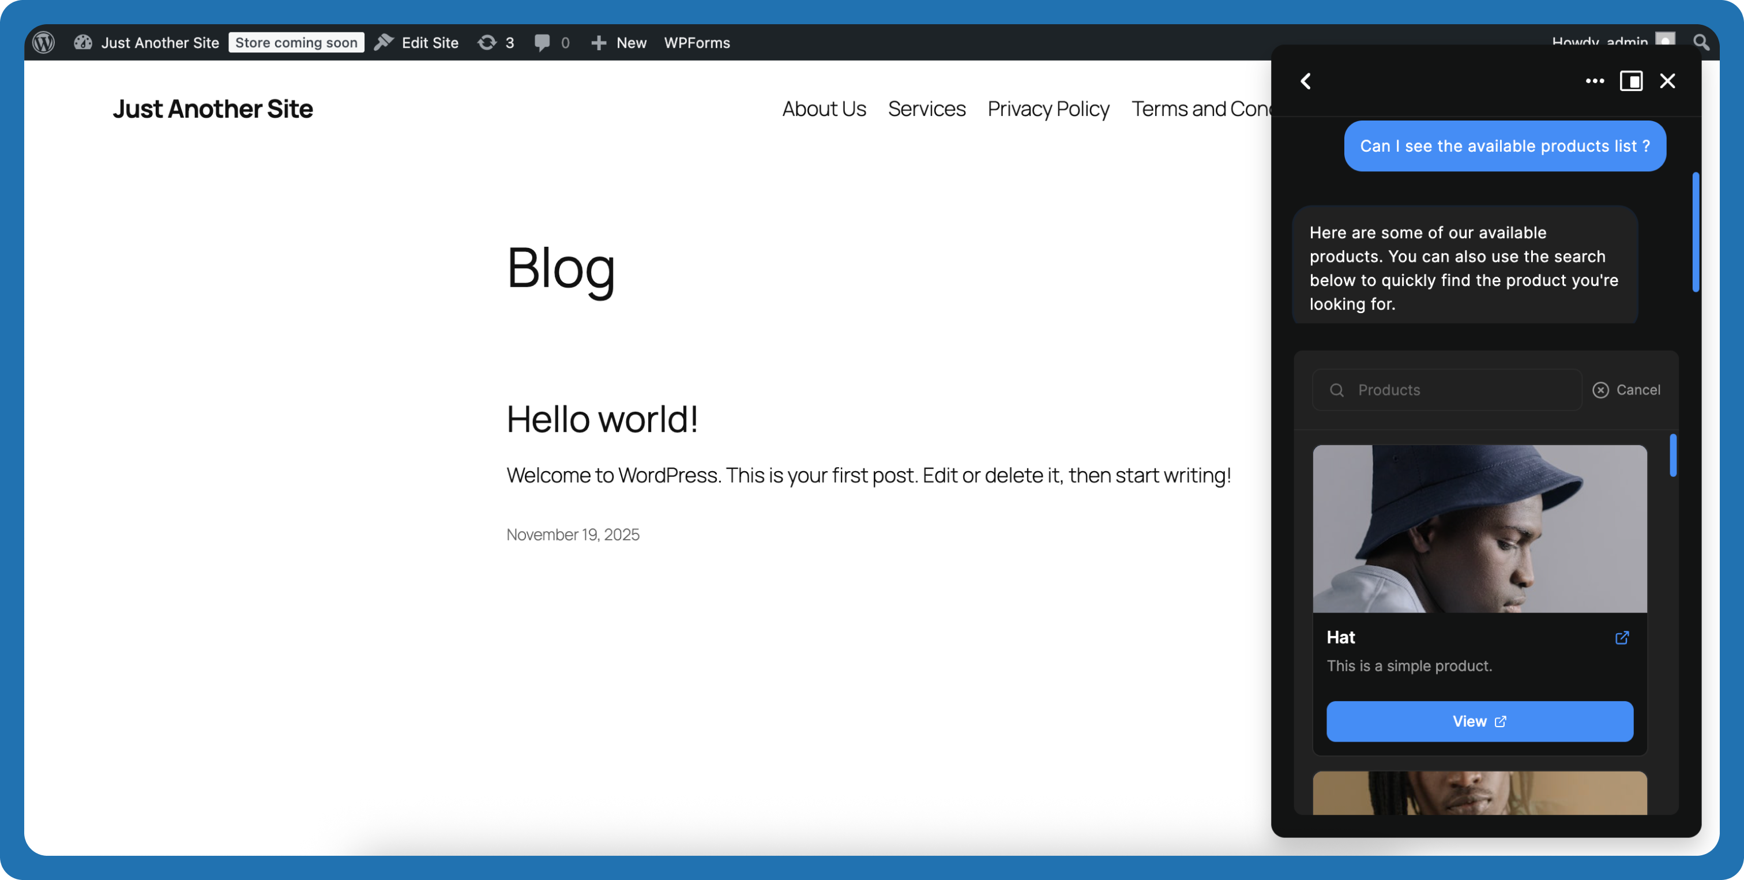
Task: Cancel the product search
Action: click(1626, 390)
